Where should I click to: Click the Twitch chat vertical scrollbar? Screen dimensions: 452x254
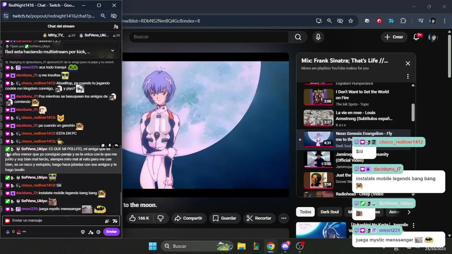121,203
